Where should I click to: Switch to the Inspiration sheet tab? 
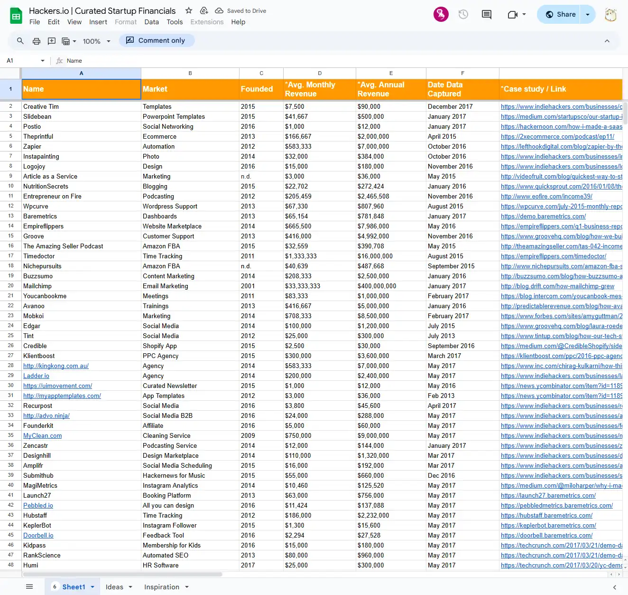[x=162, y=587]
